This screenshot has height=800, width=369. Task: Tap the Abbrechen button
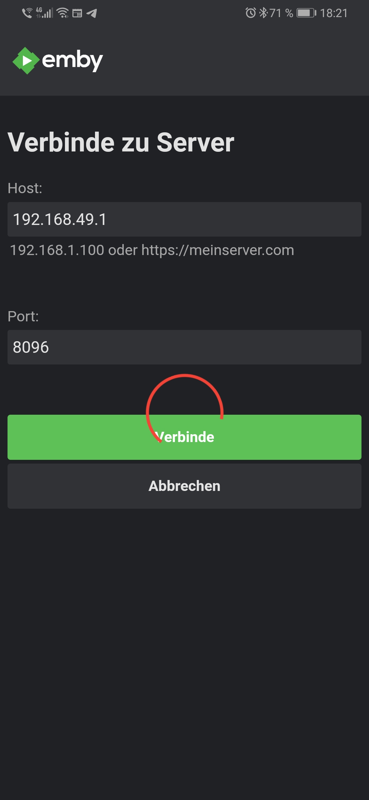coord(184,486)
